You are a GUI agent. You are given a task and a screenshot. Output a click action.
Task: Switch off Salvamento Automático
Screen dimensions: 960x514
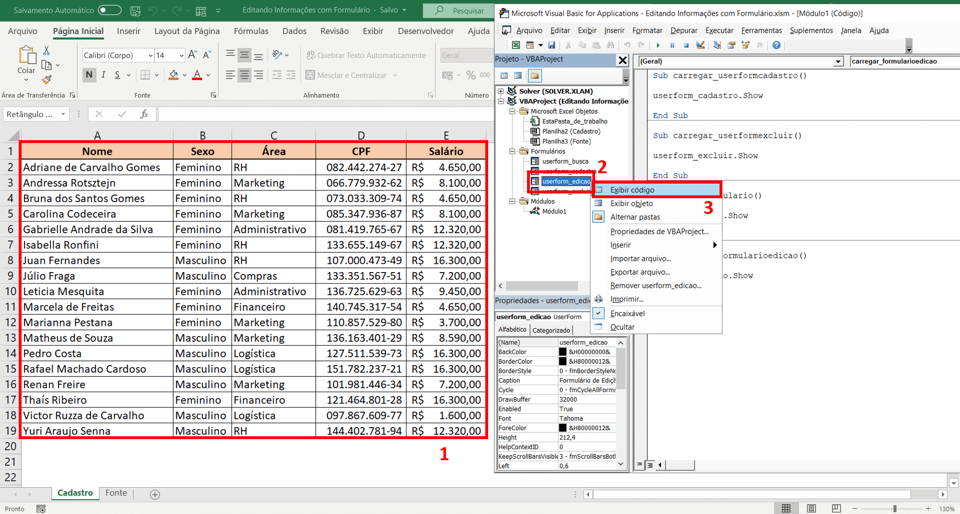tap(109, 10)
